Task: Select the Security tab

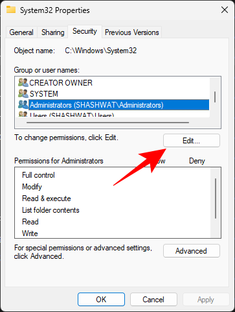Action: (x=85, y=32)
